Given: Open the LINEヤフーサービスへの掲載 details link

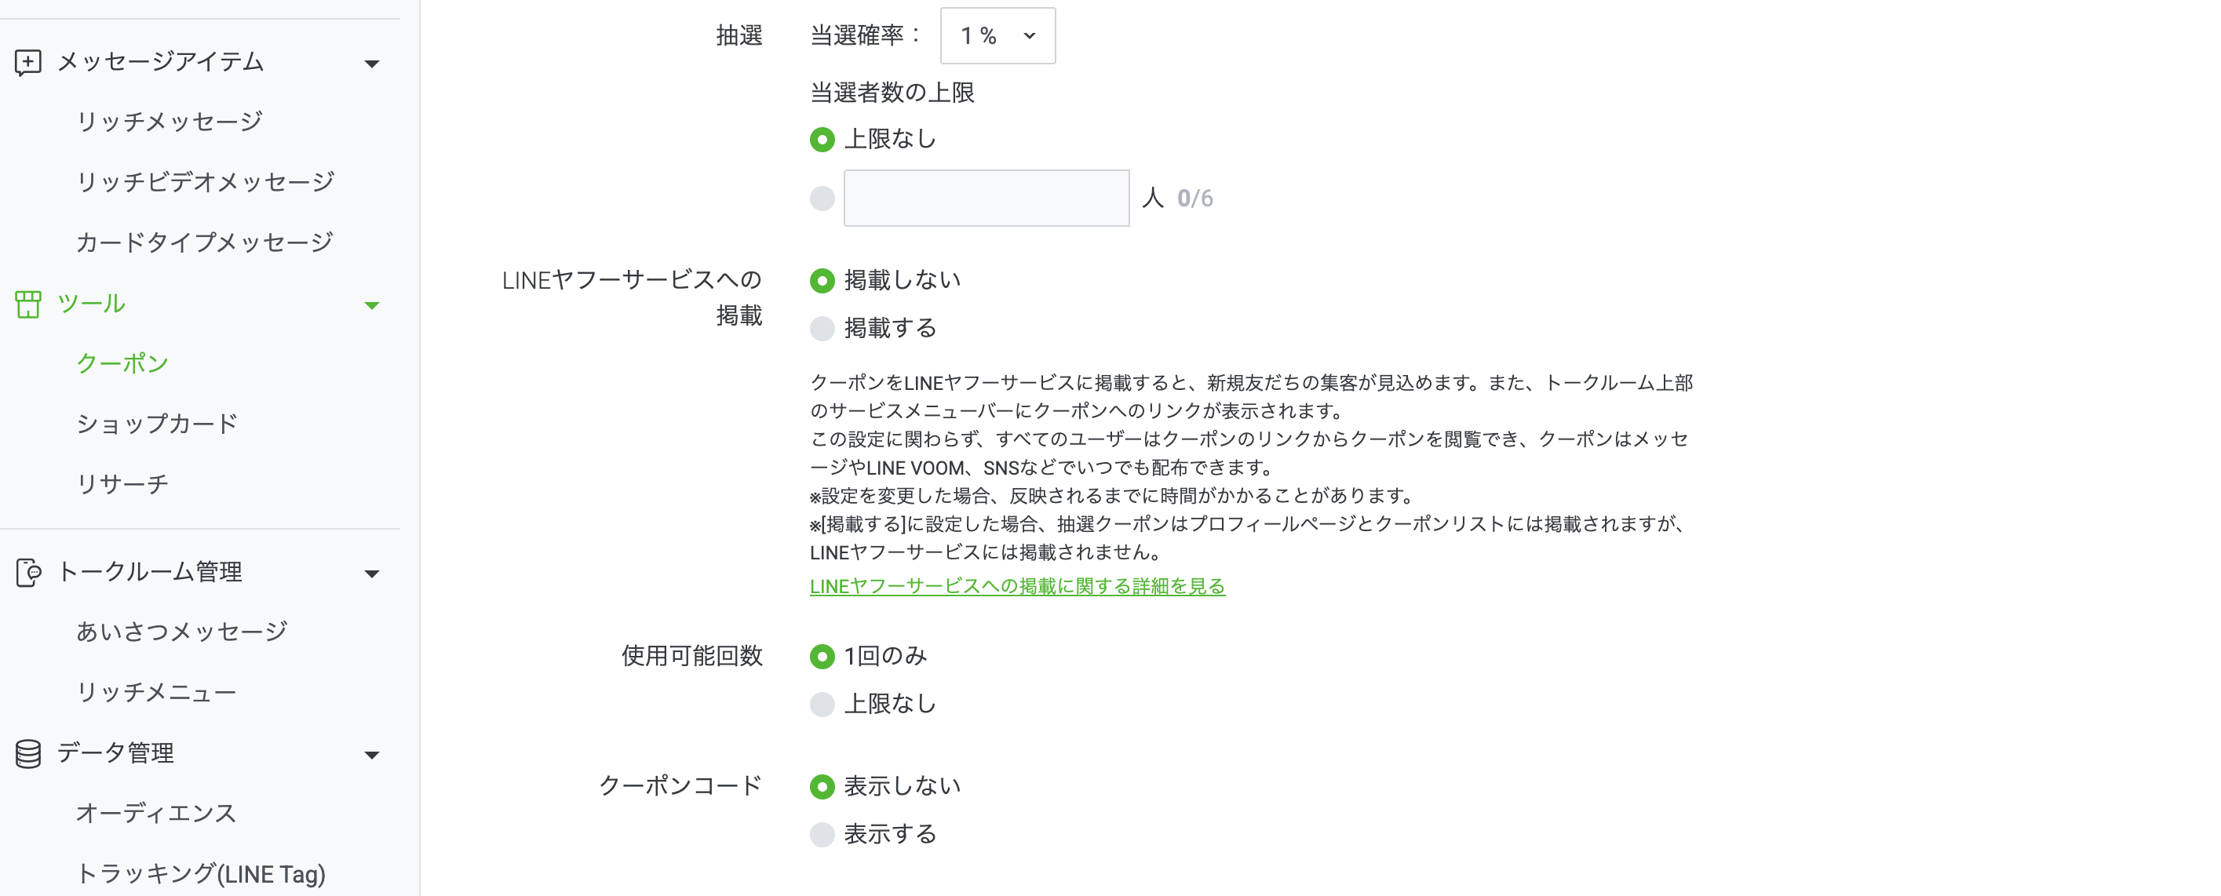Looking at the screenshot, I should (x=1017, y=586).
